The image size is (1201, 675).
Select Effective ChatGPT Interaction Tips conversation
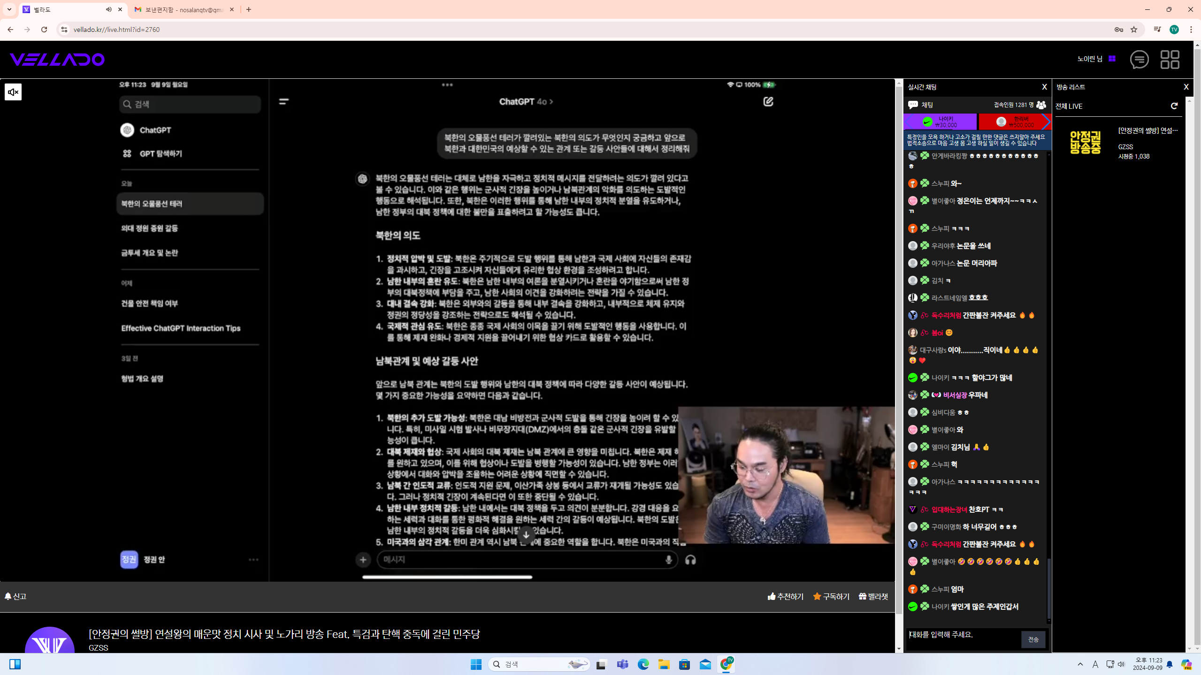click(x=181, y=328)
